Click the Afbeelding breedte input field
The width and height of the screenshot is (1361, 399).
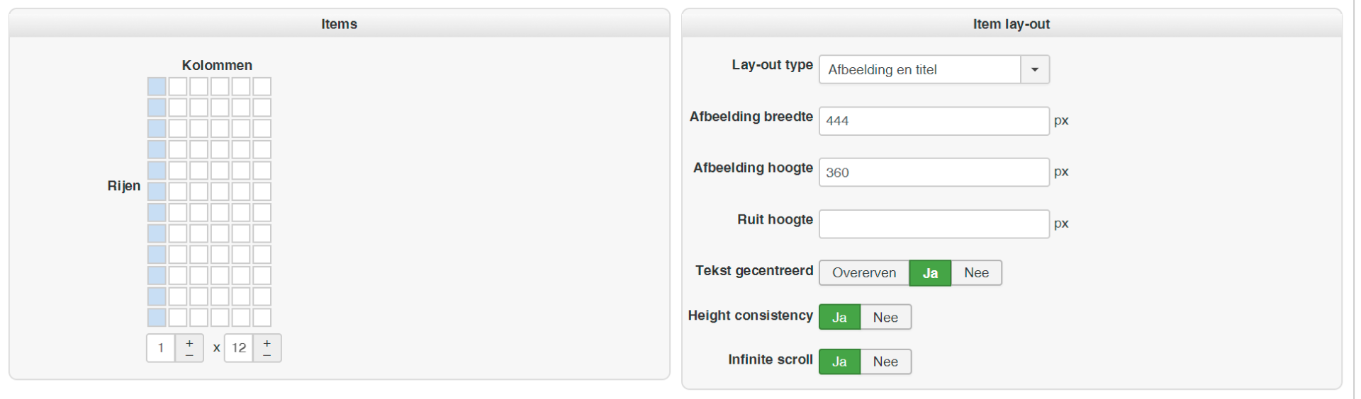(x=934, y=121)
